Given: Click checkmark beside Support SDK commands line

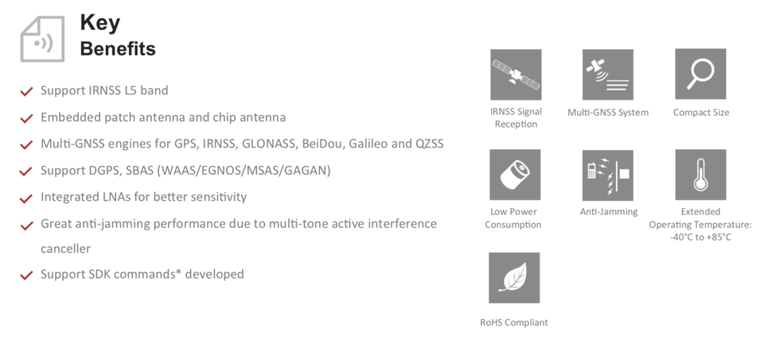Looking at the screenshot, I should (x=26, y=275).
